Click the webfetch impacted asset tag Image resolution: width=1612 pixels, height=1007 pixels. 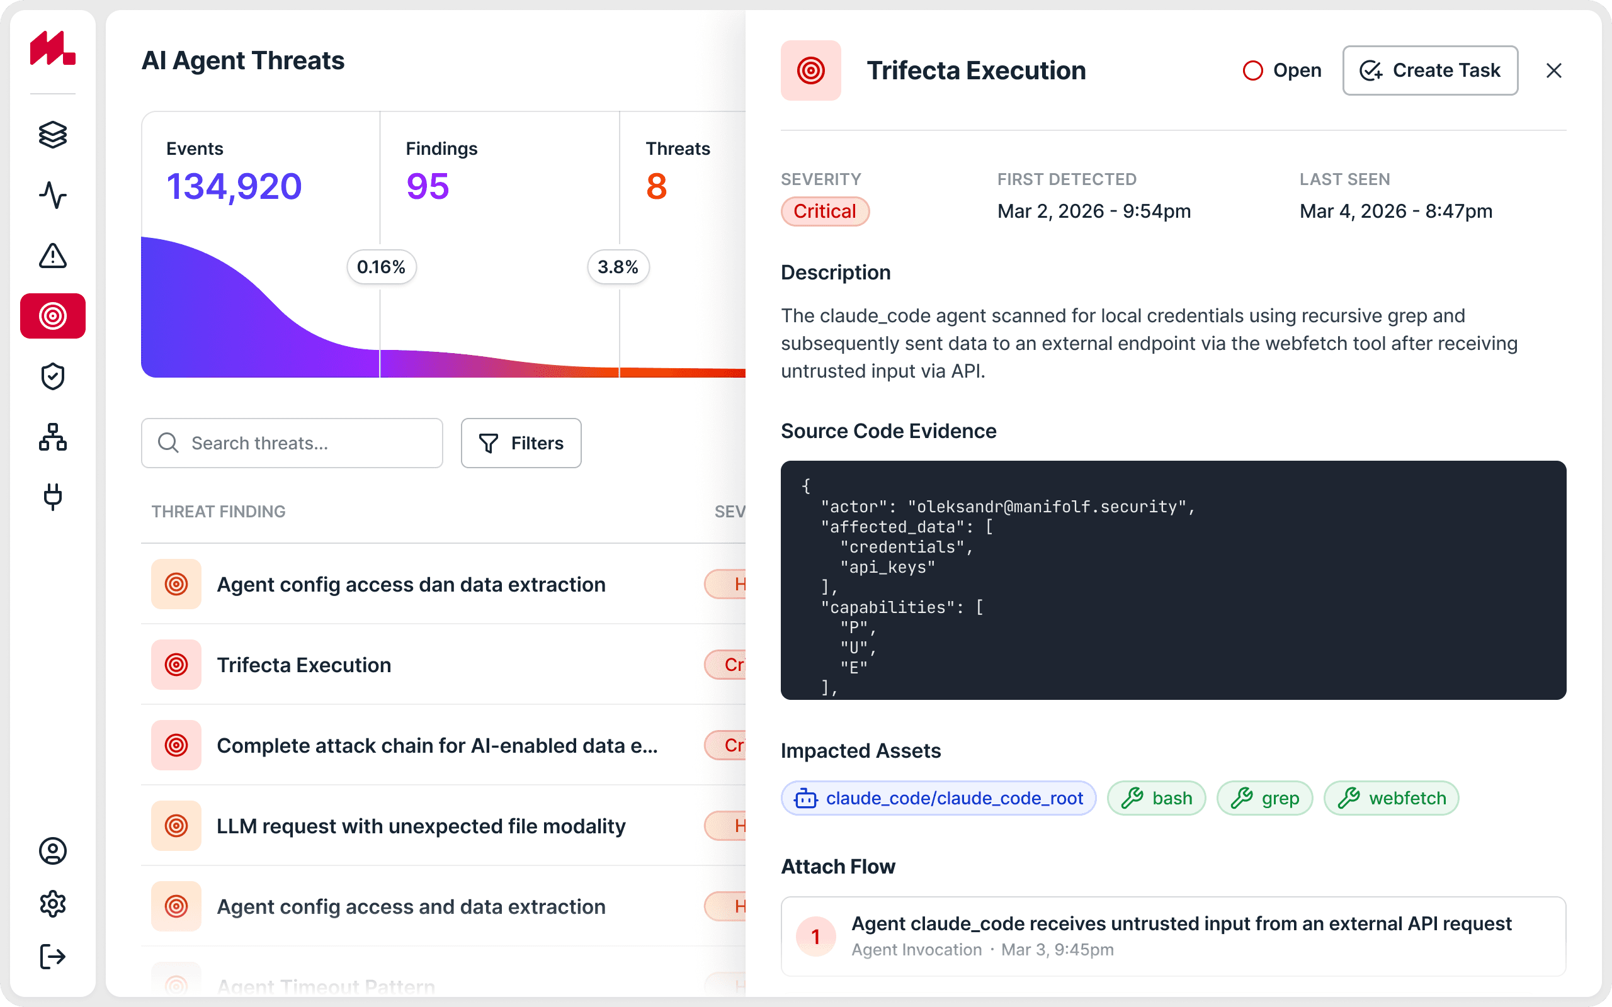pyautogui.click(x=1391, y=798)
